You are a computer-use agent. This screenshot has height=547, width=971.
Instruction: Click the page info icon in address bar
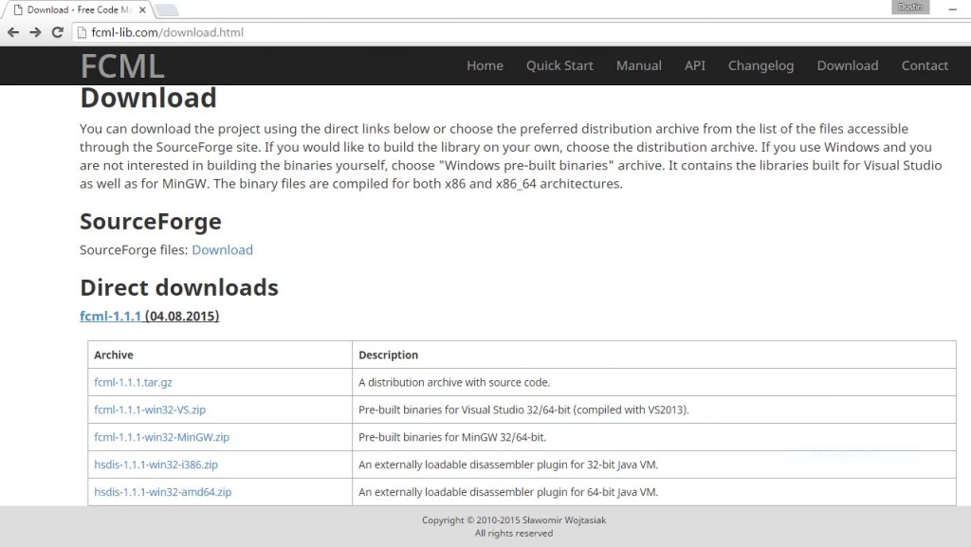point(82,32)
